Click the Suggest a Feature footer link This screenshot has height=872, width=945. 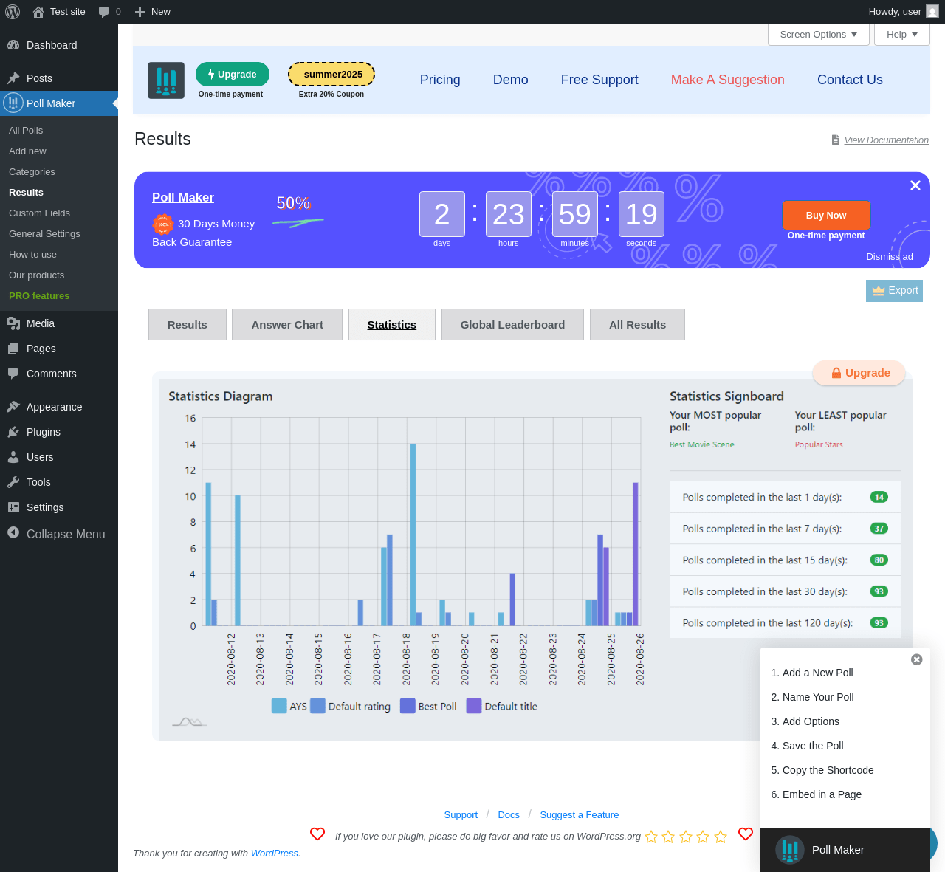580,814
